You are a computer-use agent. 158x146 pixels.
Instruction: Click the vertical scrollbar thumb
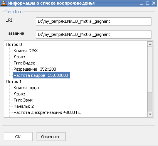[150, 102]
